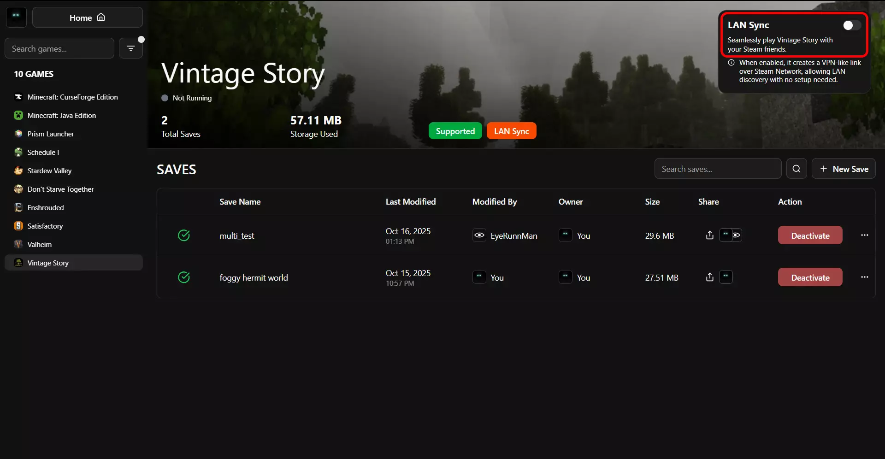Open the games filter options
The height and width of the screenshot is (459, 885).
tap(131, 48)
